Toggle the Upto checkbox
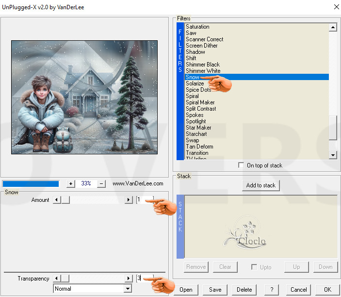Viewport: 341px width, 297px height. click(x=254, y=267)
